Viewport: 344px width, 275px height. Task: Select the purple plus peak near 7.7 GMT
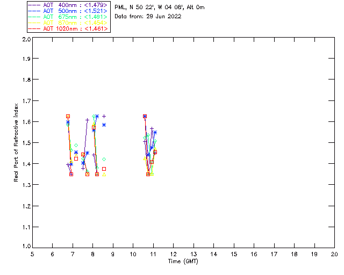[x=87, y=120]
